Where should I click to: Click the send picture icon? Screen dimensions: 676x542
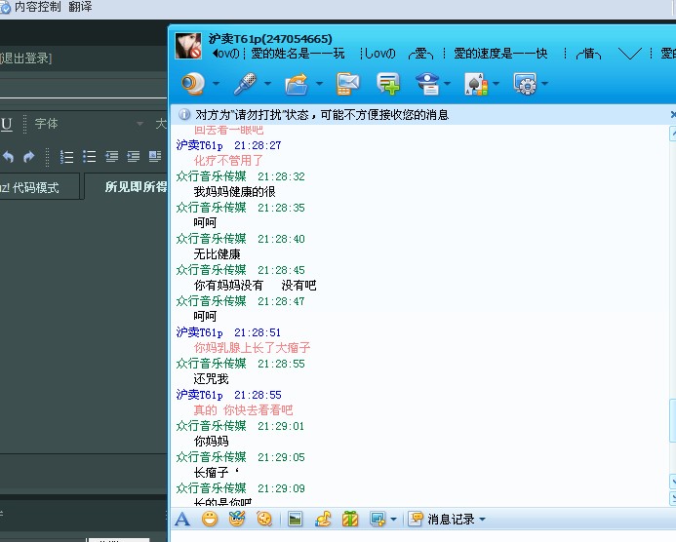tap(295, 519)
